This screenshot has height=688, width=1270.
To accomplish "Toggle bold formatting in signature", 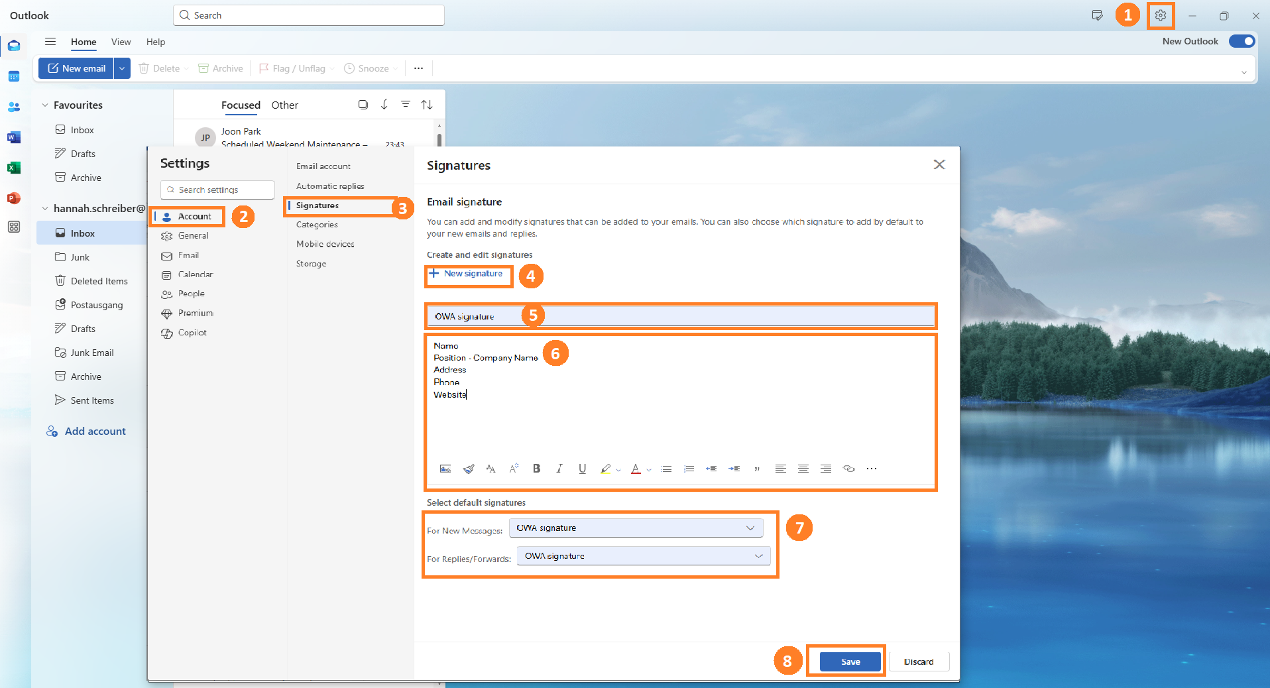I will [x=537, y=469].
